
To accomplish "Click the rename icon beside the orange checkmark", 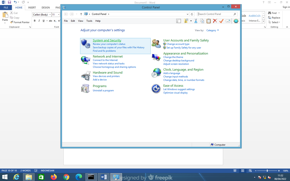I will pos(228,21).
